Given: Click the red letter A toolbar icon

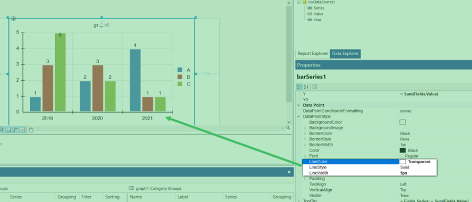Looking at the screenshot, I should point(23,130).
